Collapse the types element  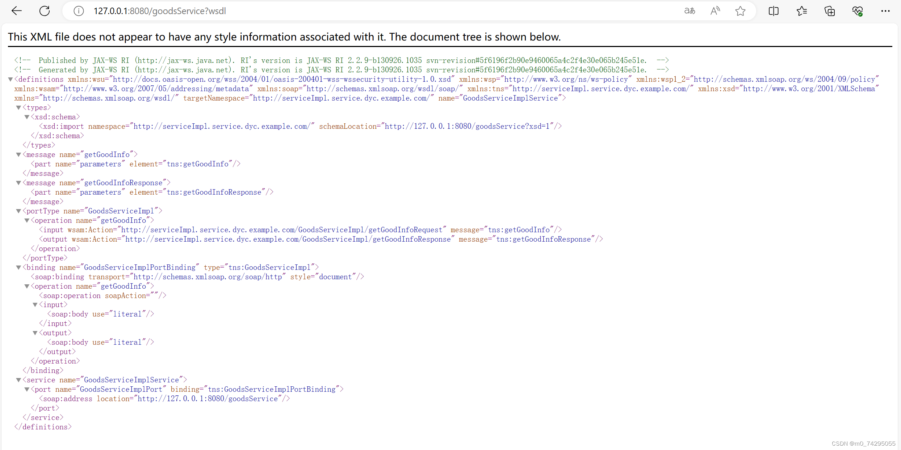click(18, 107)
